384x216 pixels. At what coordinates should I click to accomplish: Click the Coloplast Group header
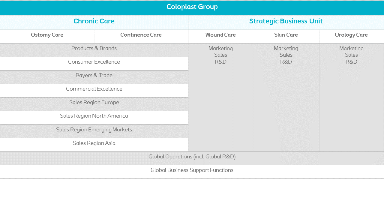(192, 7)
